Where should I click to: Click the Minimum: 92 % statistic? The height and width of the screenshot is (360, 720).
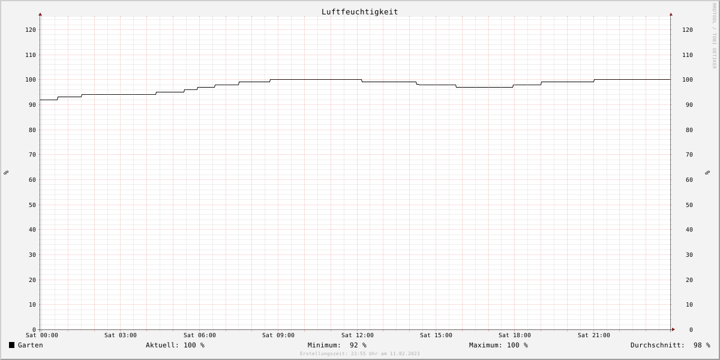coord(337,345)
